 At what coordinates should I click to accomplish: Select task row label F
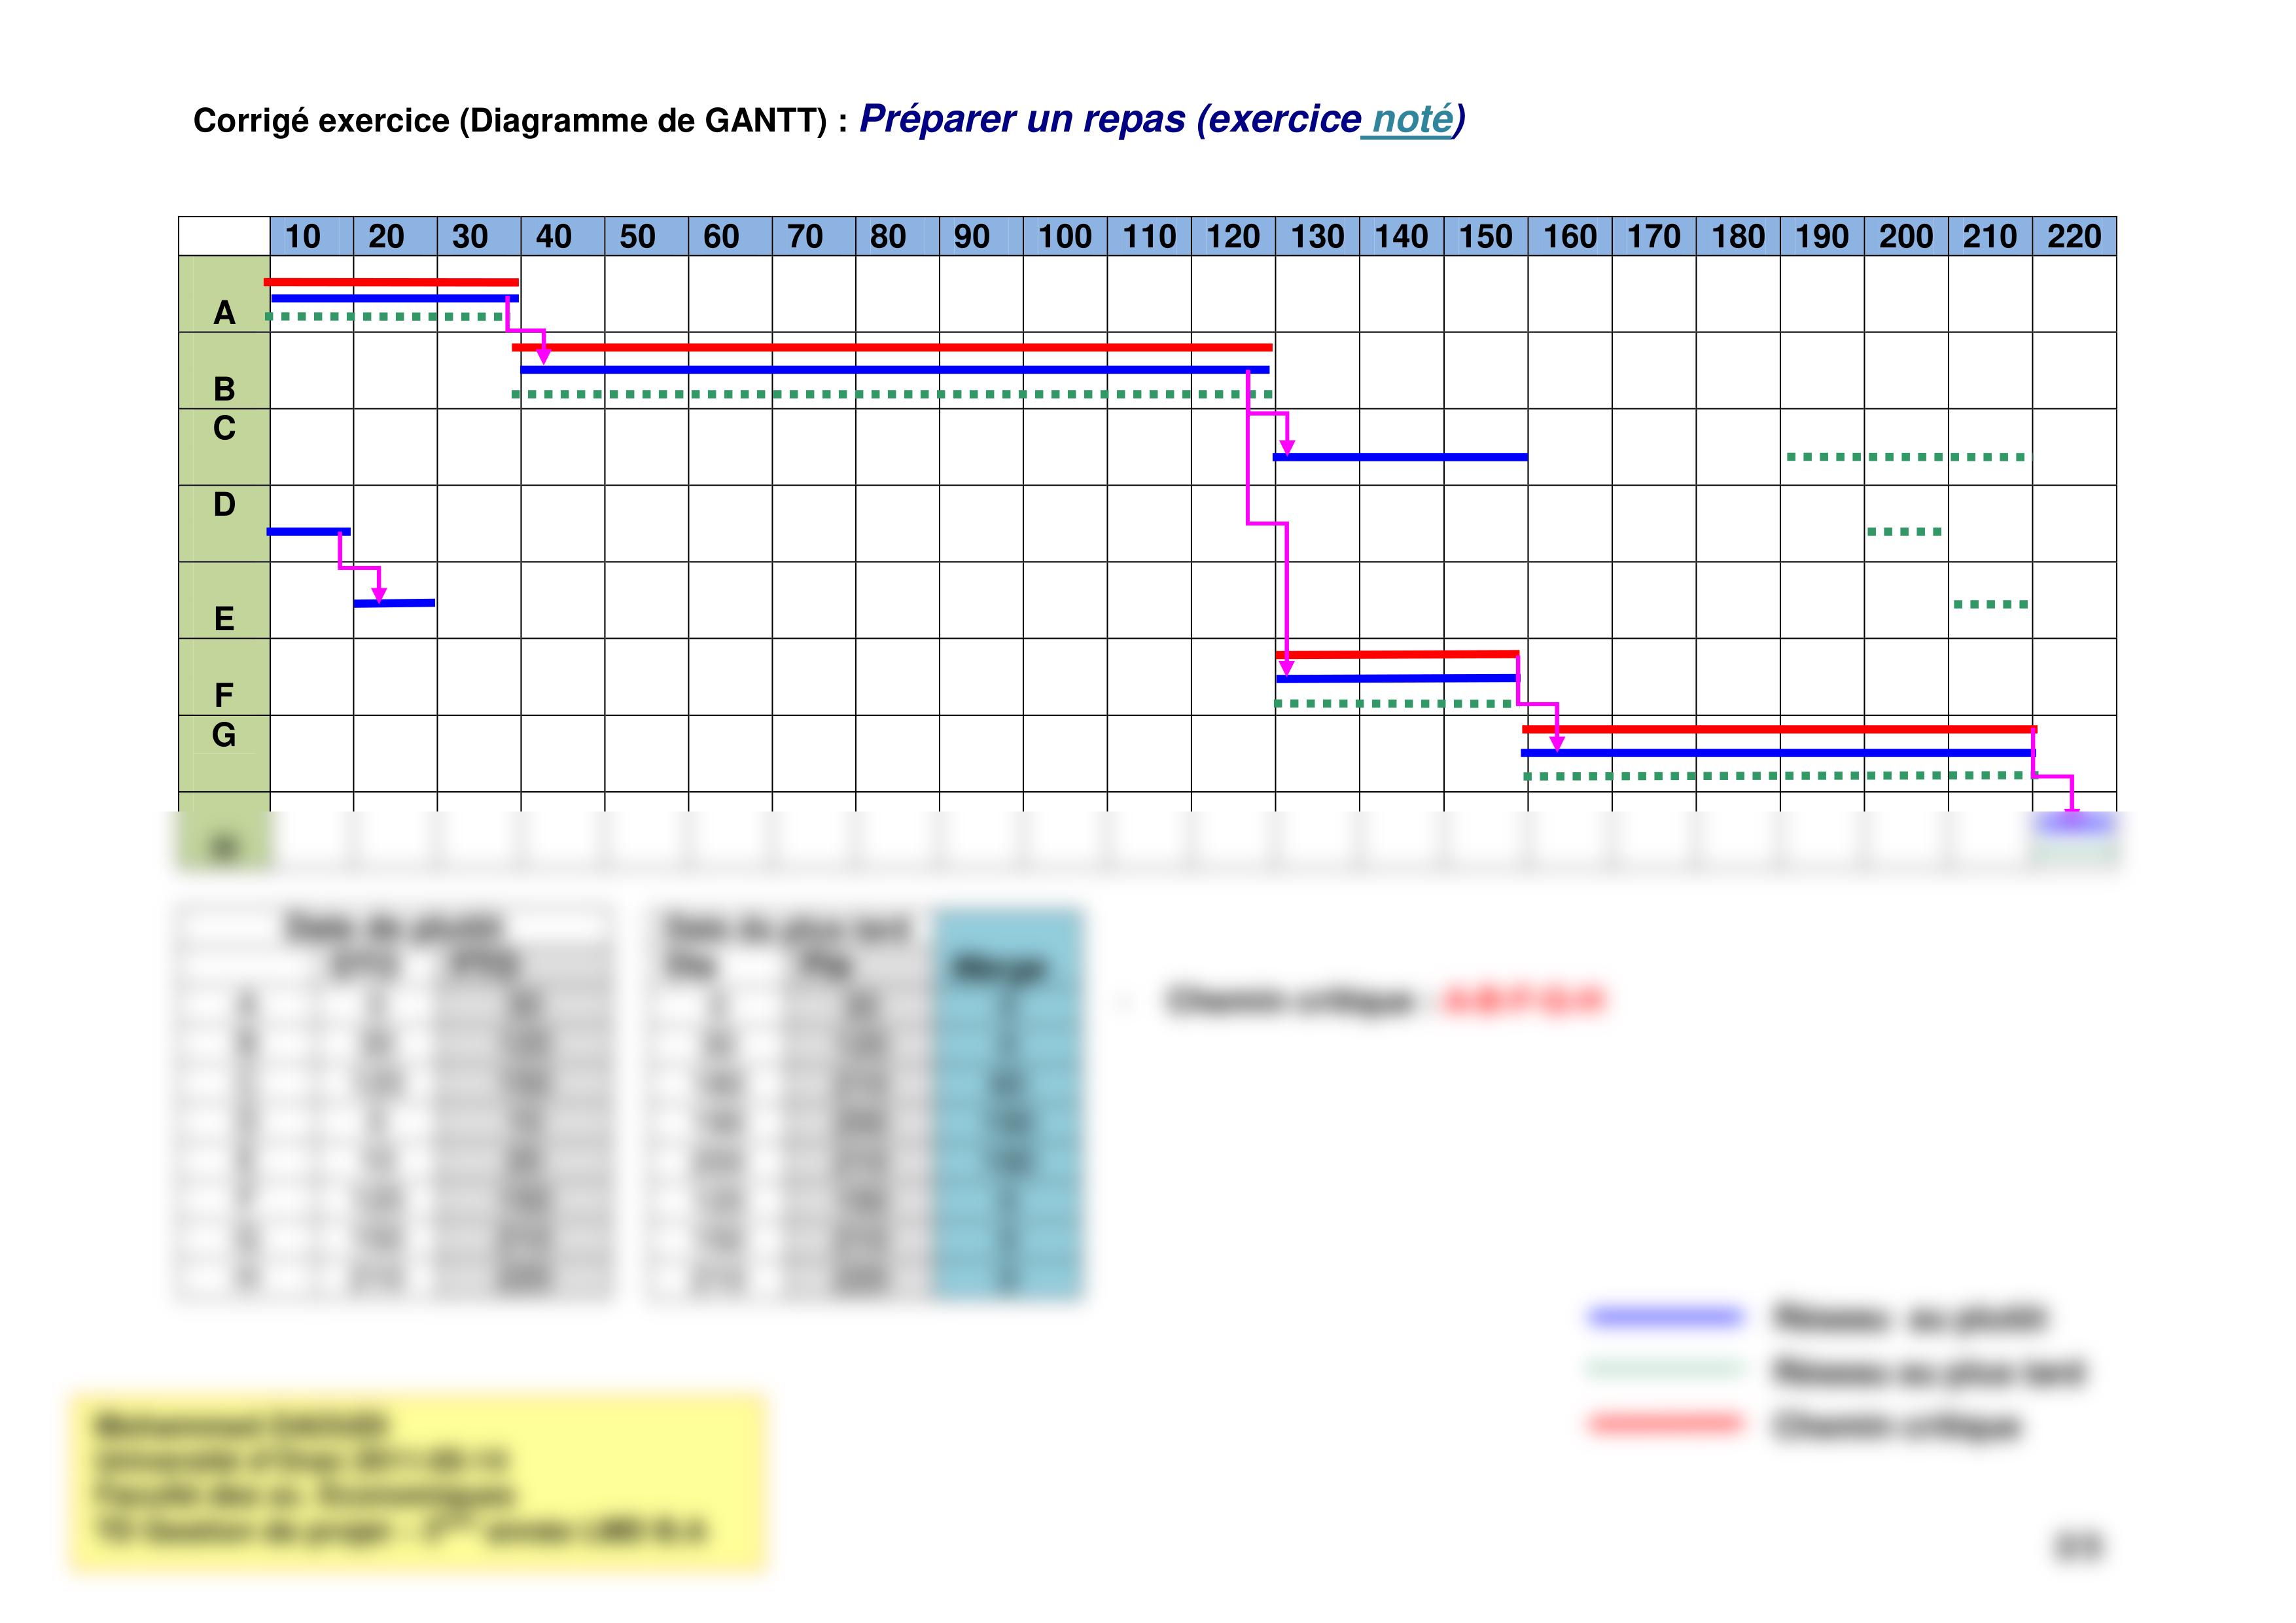(224, 695)
